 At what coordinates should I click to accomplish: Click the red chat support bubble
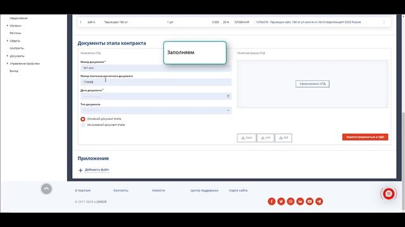coord(389,194)
